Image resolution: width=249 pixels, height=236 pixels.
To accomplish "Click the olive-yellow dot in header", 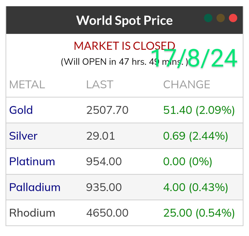I will click(x=221, y=18).
